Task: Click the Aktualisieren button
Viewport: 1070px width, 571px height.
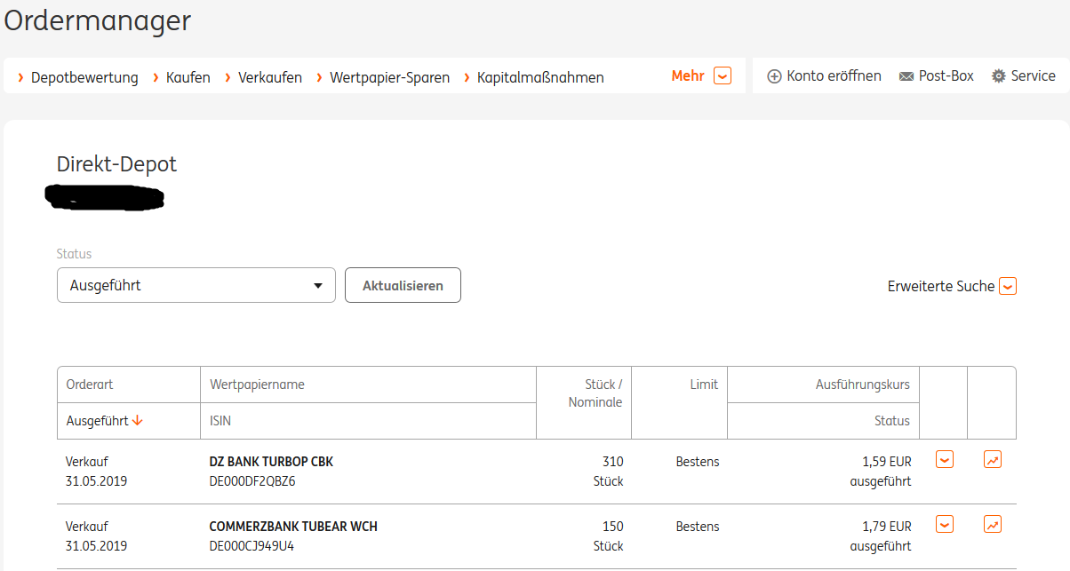Action: [x=403, y=285]
